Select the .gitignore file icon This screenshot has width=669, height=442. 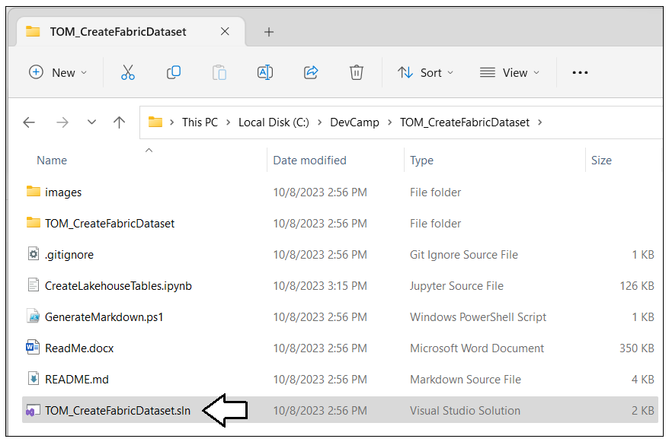click(x=34, y=253)
